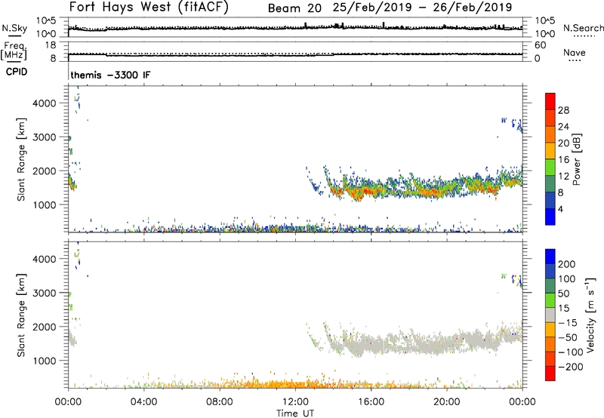The height and width of the screenshot is (418, 604).
Task: Click the "Fort Hays West (fitACF)" title
Action: (x=149, y=7)
